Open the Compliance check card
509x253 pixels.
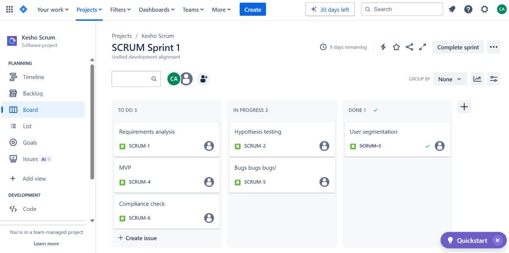pyautogui.click(x=167, y=211)
